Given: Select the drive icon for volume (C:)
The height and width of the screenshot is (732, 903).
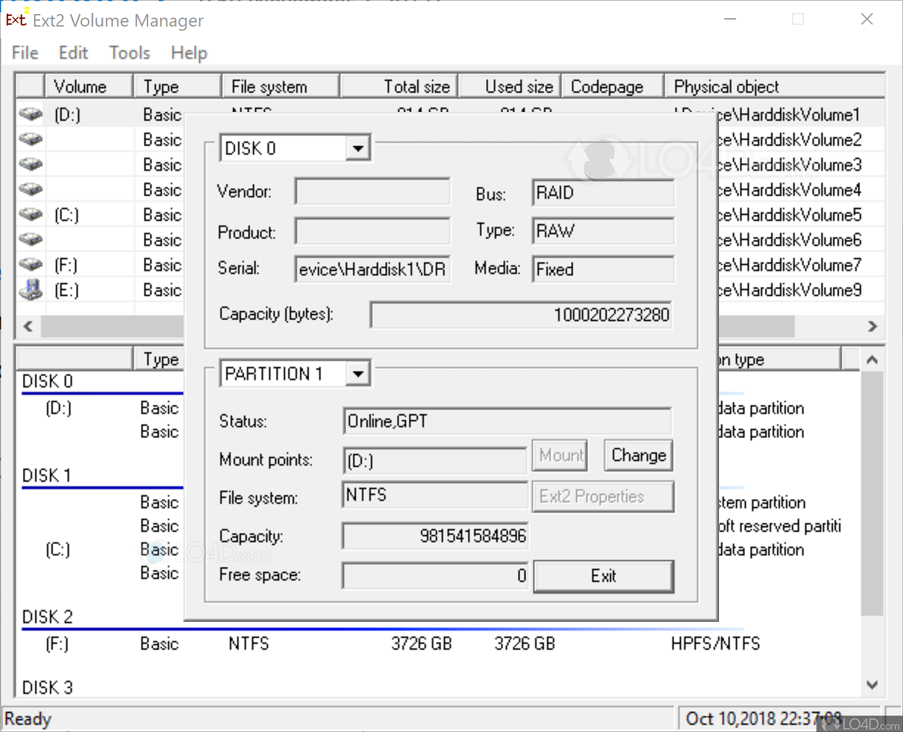Looking at the screenshot, I should [x=31, y=215].
